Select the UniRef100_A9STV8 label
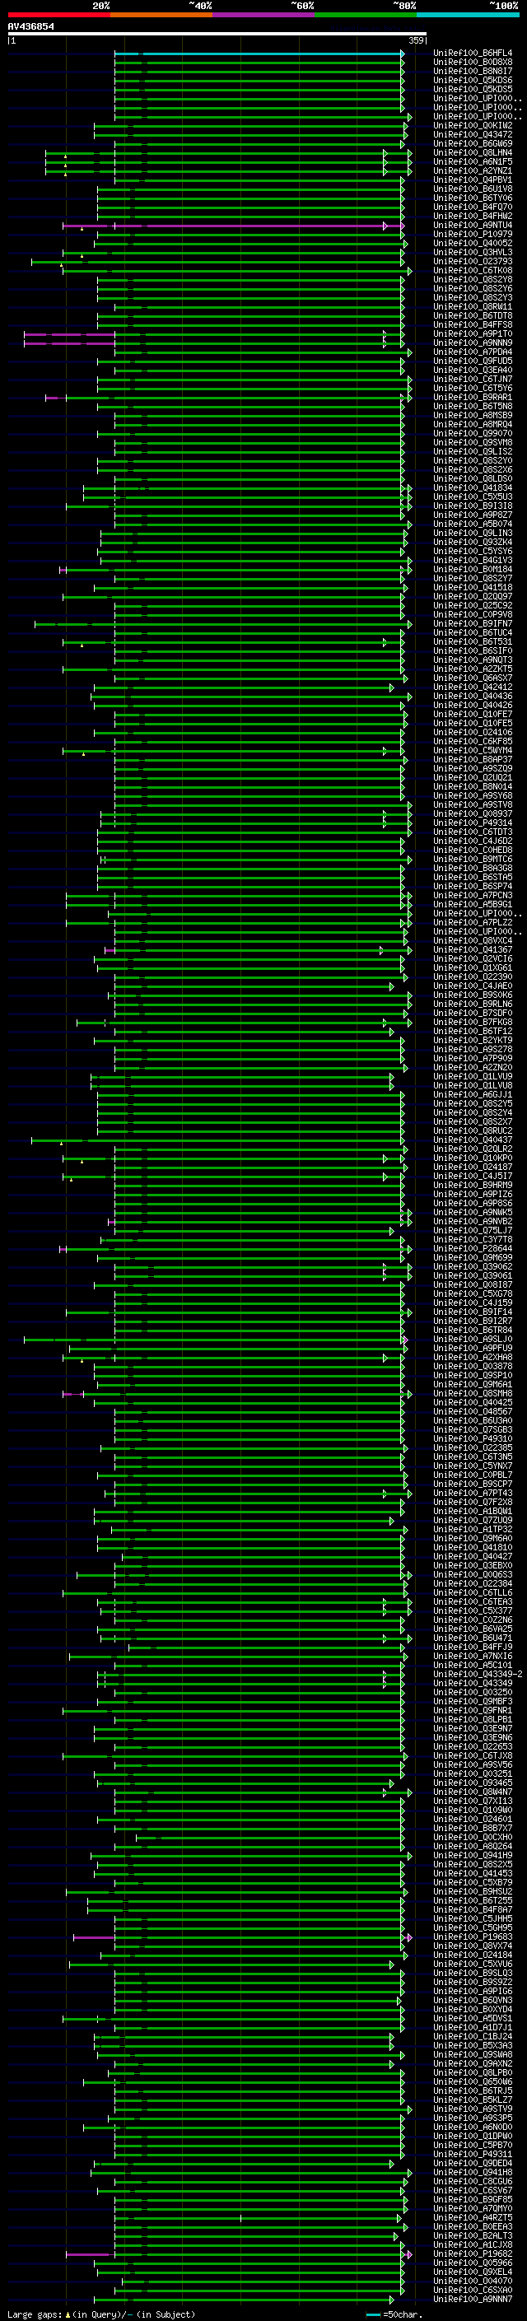Screen dimensions: 527x2321 [473, 804]
